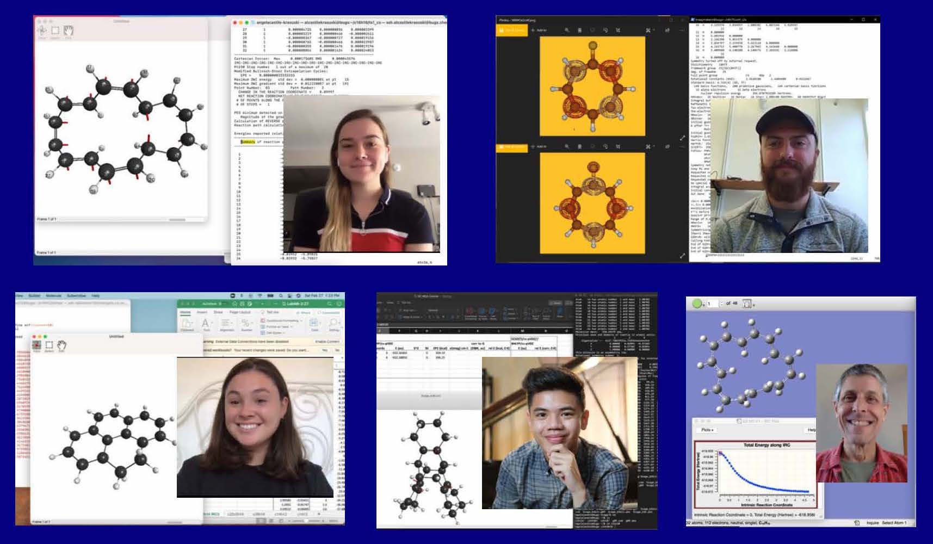Open the Plots dropdown in IRC plot window
The image size is (933, 544).
707,430
